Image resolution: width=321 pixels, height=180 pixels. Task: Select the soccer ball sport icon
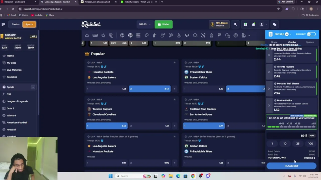point(122,35)
